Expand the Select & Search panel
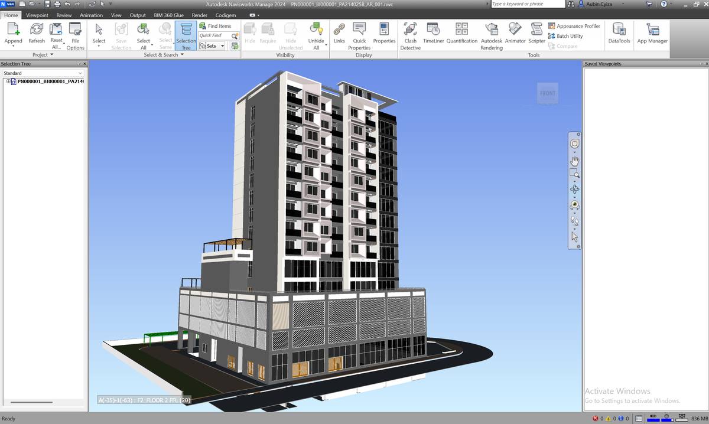The height and width of the screenshot is (424, 709). pyautogui.click(x=164, y=55)
